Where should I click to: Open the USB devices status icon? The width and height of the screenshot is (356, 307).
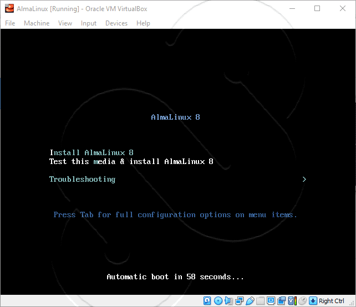pos(250,301)
